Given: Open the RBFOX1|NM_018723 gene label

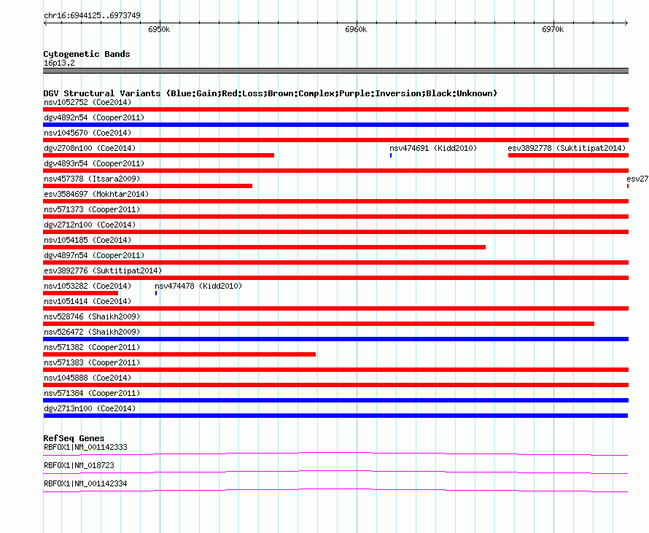Looking at the screenshot, I should [x=79, y=465].
